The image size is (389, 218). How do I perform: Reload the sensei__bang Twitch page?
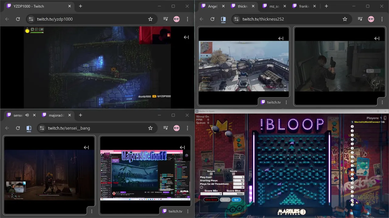18,128
